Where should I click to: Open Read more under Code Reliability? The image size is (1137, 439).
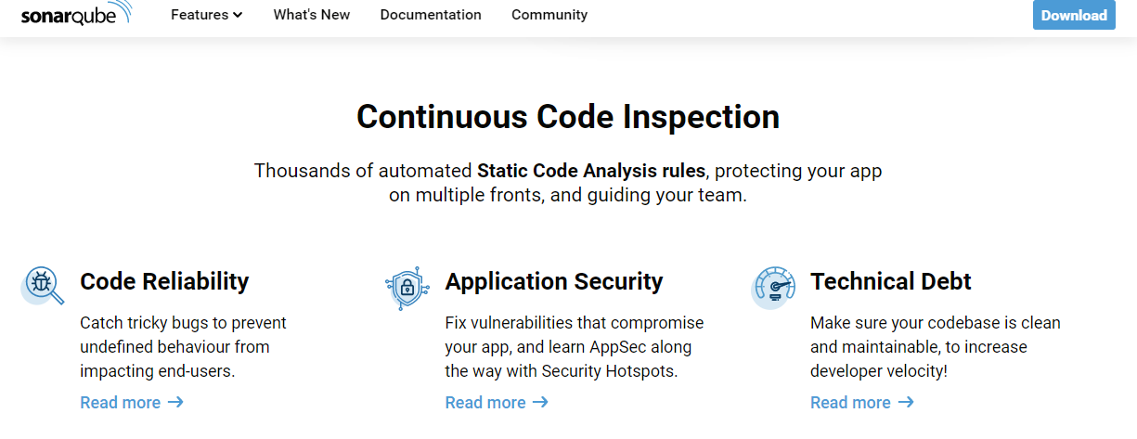(132, 402)
